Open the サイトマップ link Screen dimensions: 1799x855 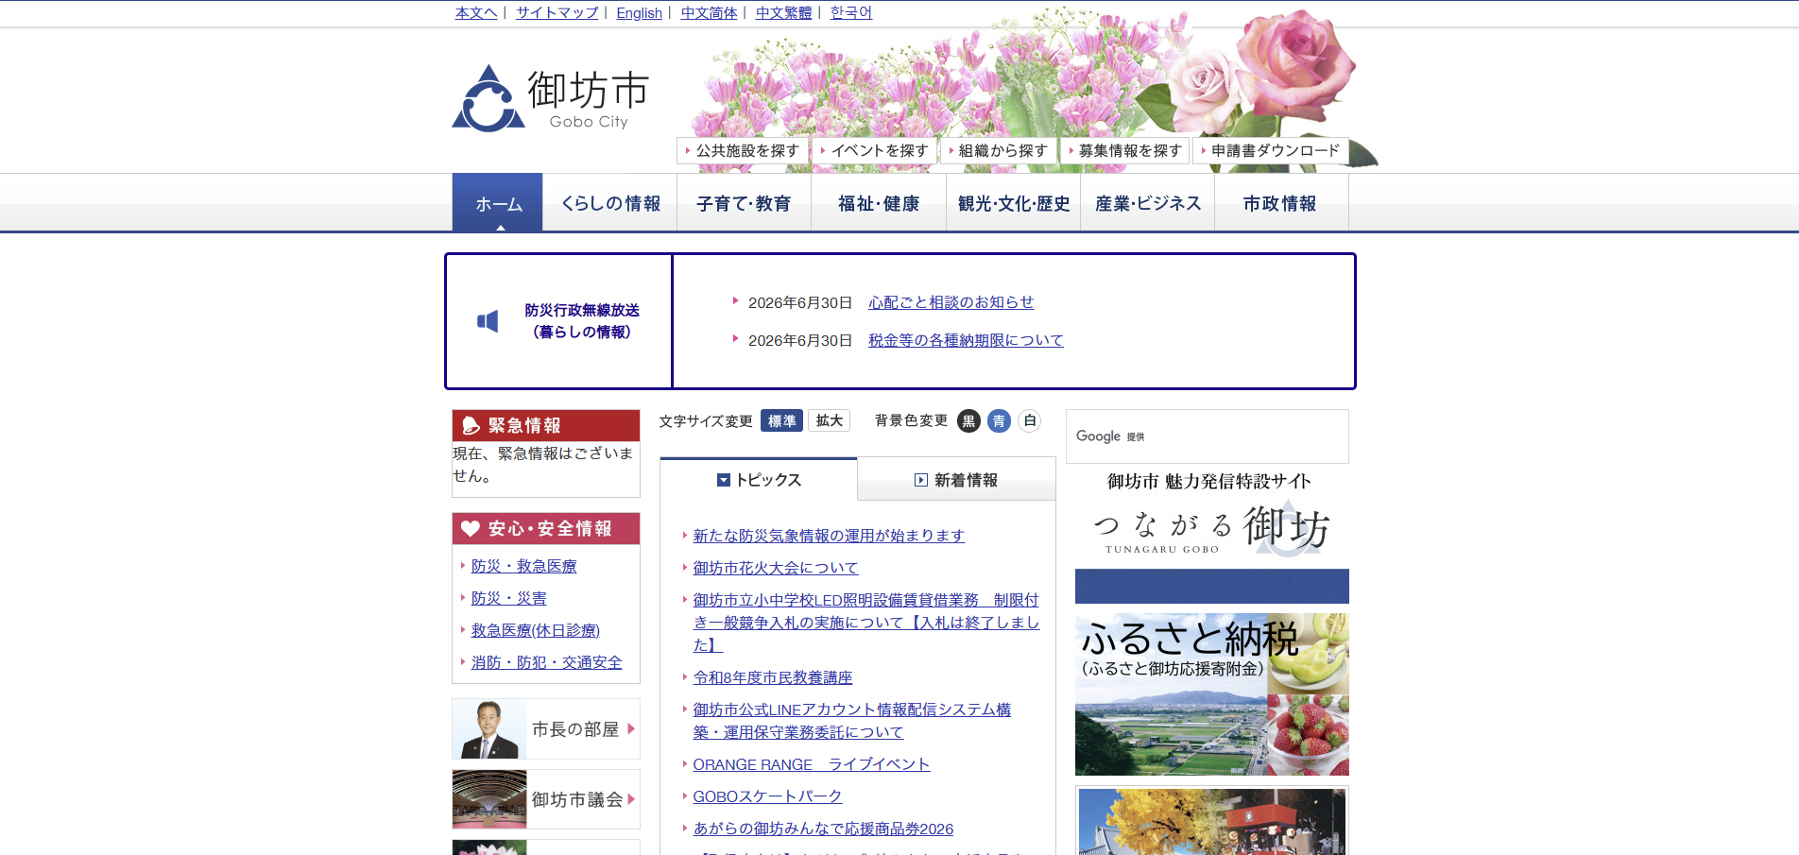coord(557,12)
